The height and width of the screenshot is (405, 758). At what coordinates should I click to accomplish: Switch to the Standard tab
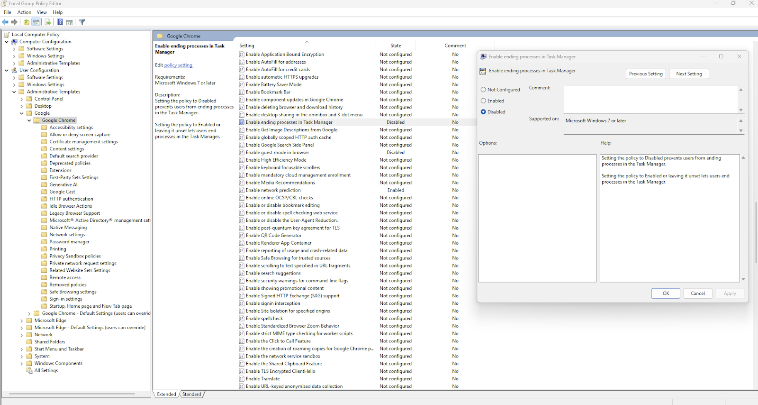pos(192,394)
